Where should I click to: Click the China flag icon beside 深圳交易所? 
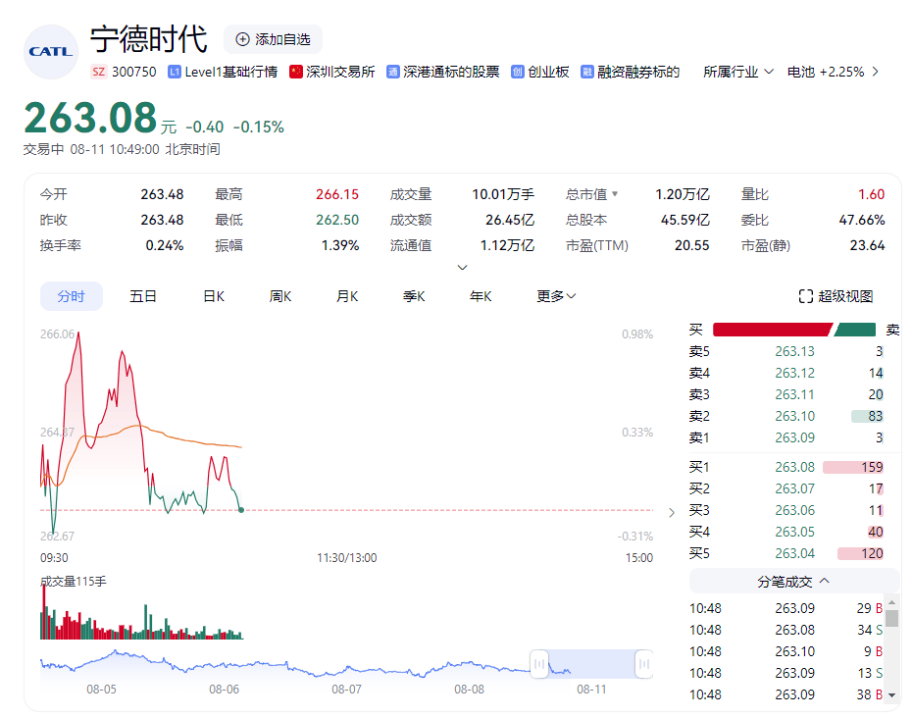tap(296, 72)
